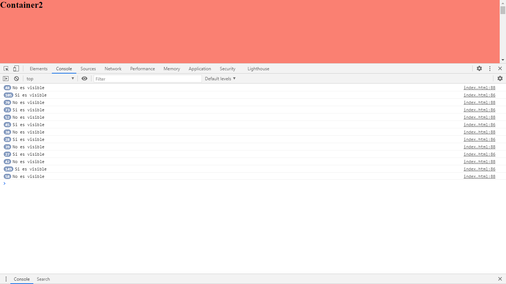
Task: Click the page scrollbar down arrow
Action: pos(503,60)
